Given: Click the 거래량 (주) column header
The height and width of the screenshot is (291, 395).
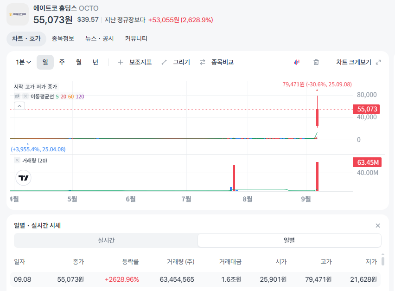Looking at the screenshot, I should tap(181, 262).
